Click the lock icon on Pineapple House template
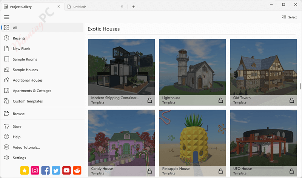 (x=221, y=171)
